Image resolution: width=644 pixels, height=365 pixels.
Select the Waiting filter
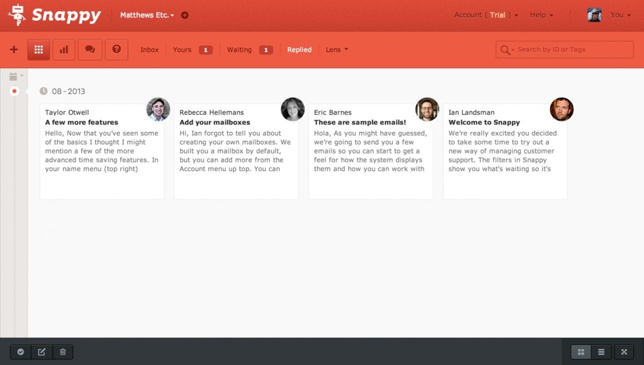tap(239, 49)
